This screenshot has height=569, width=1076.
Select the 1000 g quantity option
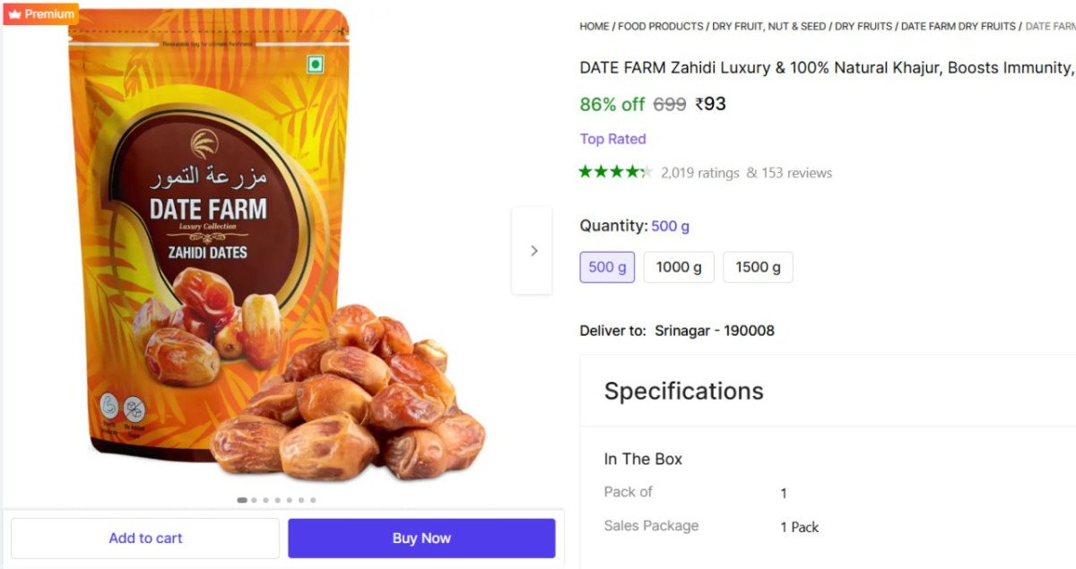point(679,267)
